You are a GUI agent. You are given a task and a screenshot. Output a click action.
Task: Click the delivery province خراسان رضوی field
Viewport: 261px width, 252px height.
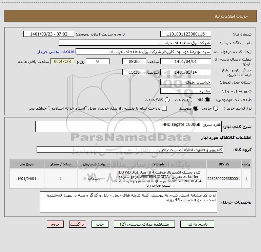[x=186, y=82]
